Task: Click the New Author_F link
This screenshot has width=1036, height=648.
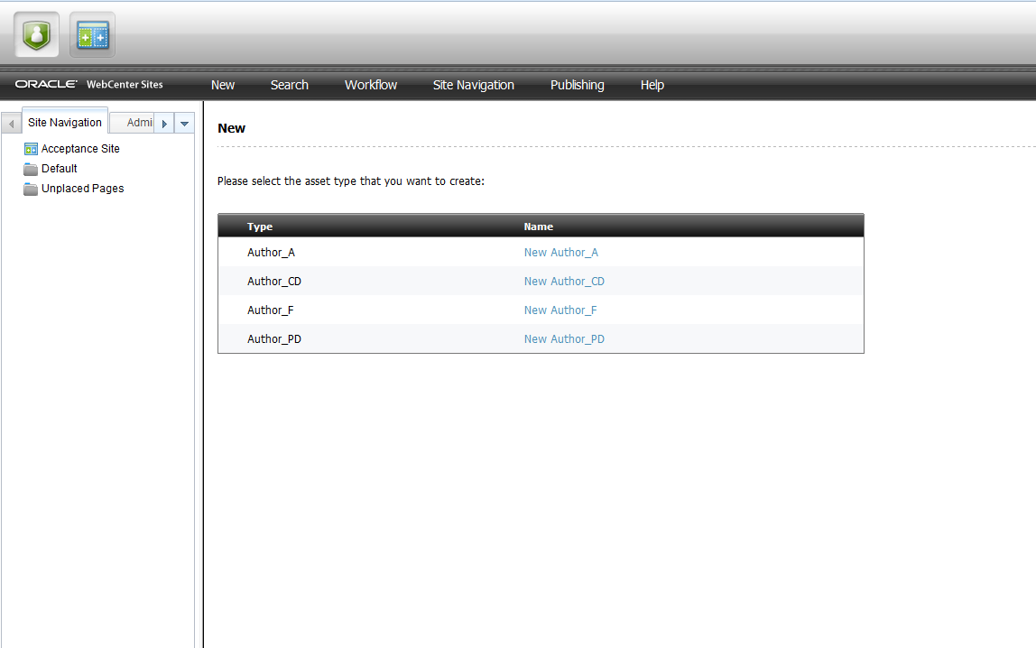Action: tap(560, 310)
